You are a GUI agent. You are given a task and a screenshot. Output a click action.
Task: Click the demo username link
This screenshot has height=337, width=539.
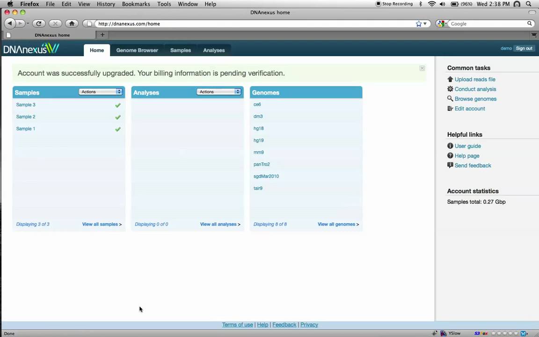tap(506, 49)
